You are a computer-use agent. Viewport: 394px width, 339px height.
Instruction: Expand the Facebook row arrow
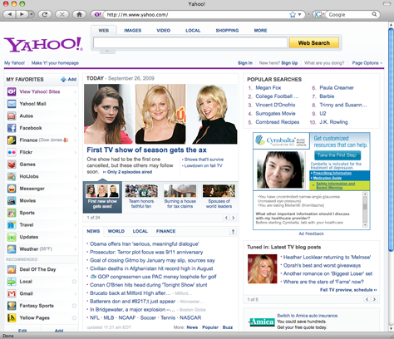click(75, 128)
